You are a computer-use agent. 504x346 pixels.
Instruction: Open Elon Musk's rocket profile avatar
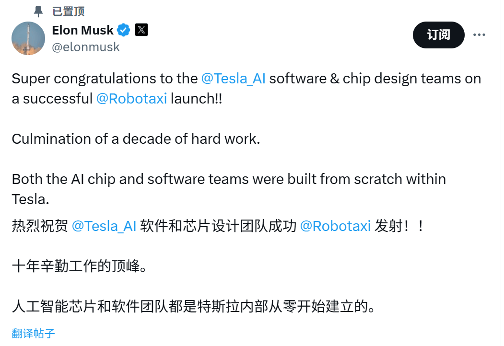(28, 38)
